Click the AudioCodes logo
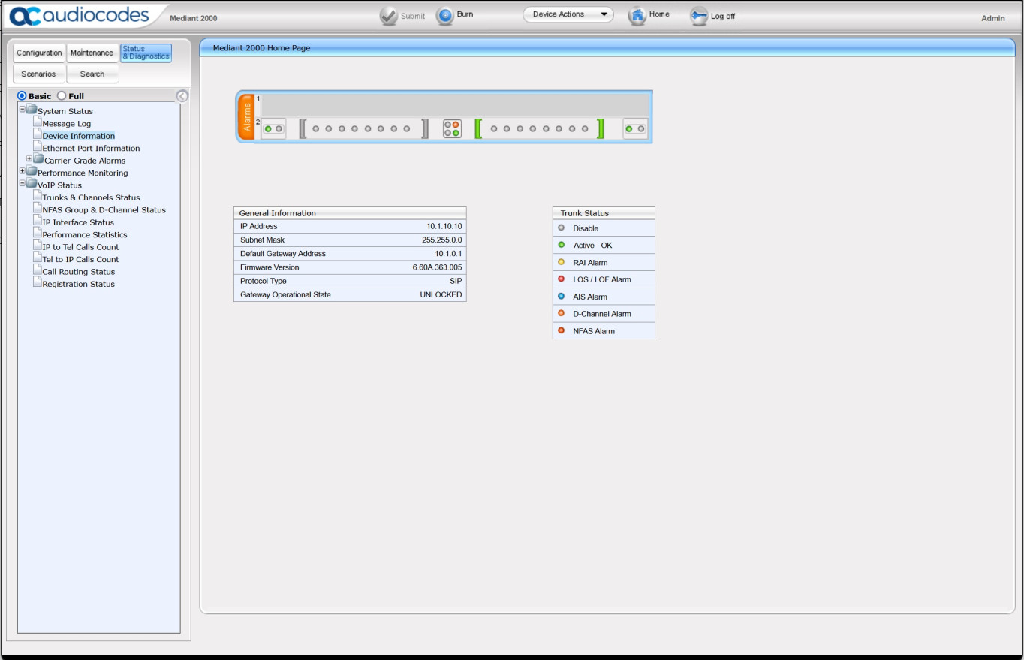 click(x=80, y=16)
